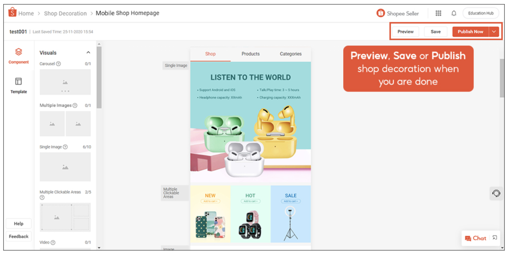Go to Home breadcrumb
508x253 pixels.
26,13
